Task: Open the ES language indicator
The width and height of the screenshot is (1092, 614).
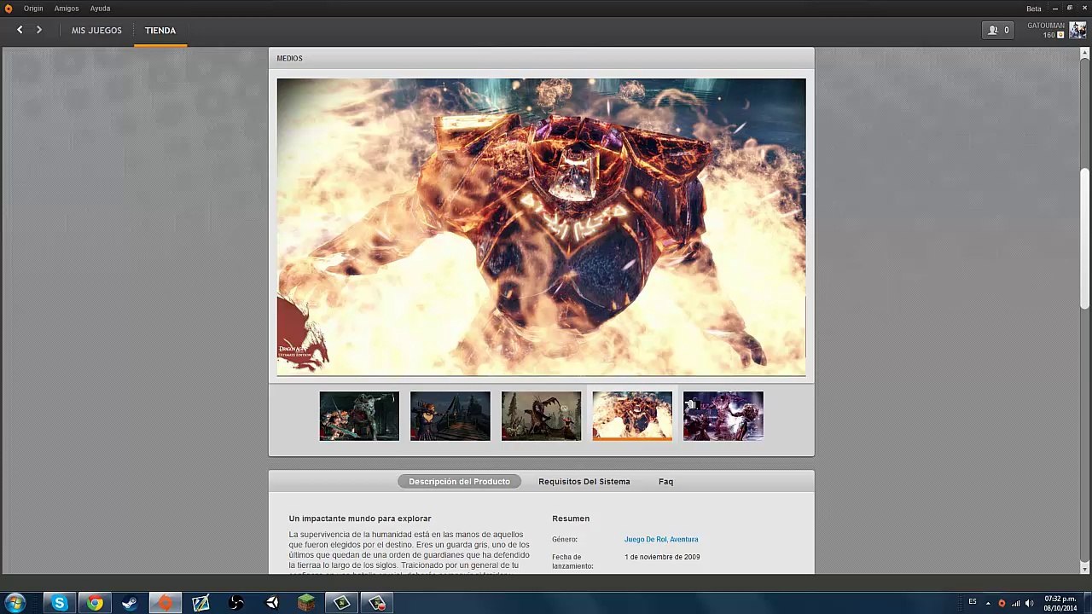Action: click(x=972, y=602)
